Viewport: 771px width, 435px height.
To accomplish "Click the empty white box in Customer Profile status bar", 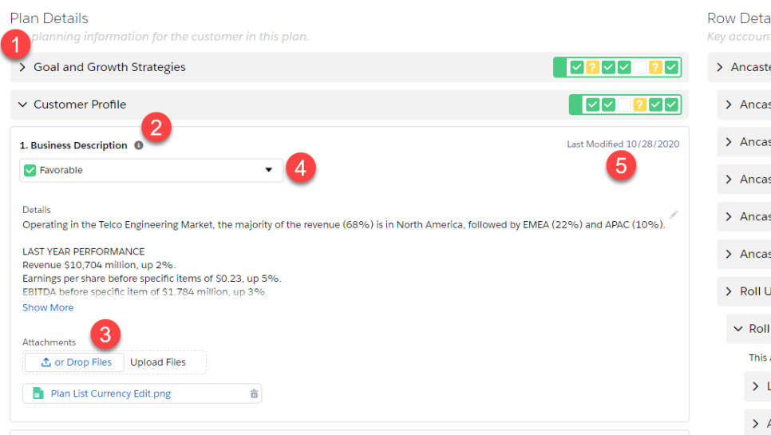I will [624, 105].
